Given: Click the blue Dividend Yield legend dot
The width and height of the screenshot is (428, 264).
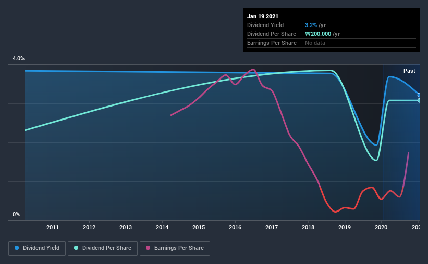Looking at the screenshot, I should (x=17, y=248).
